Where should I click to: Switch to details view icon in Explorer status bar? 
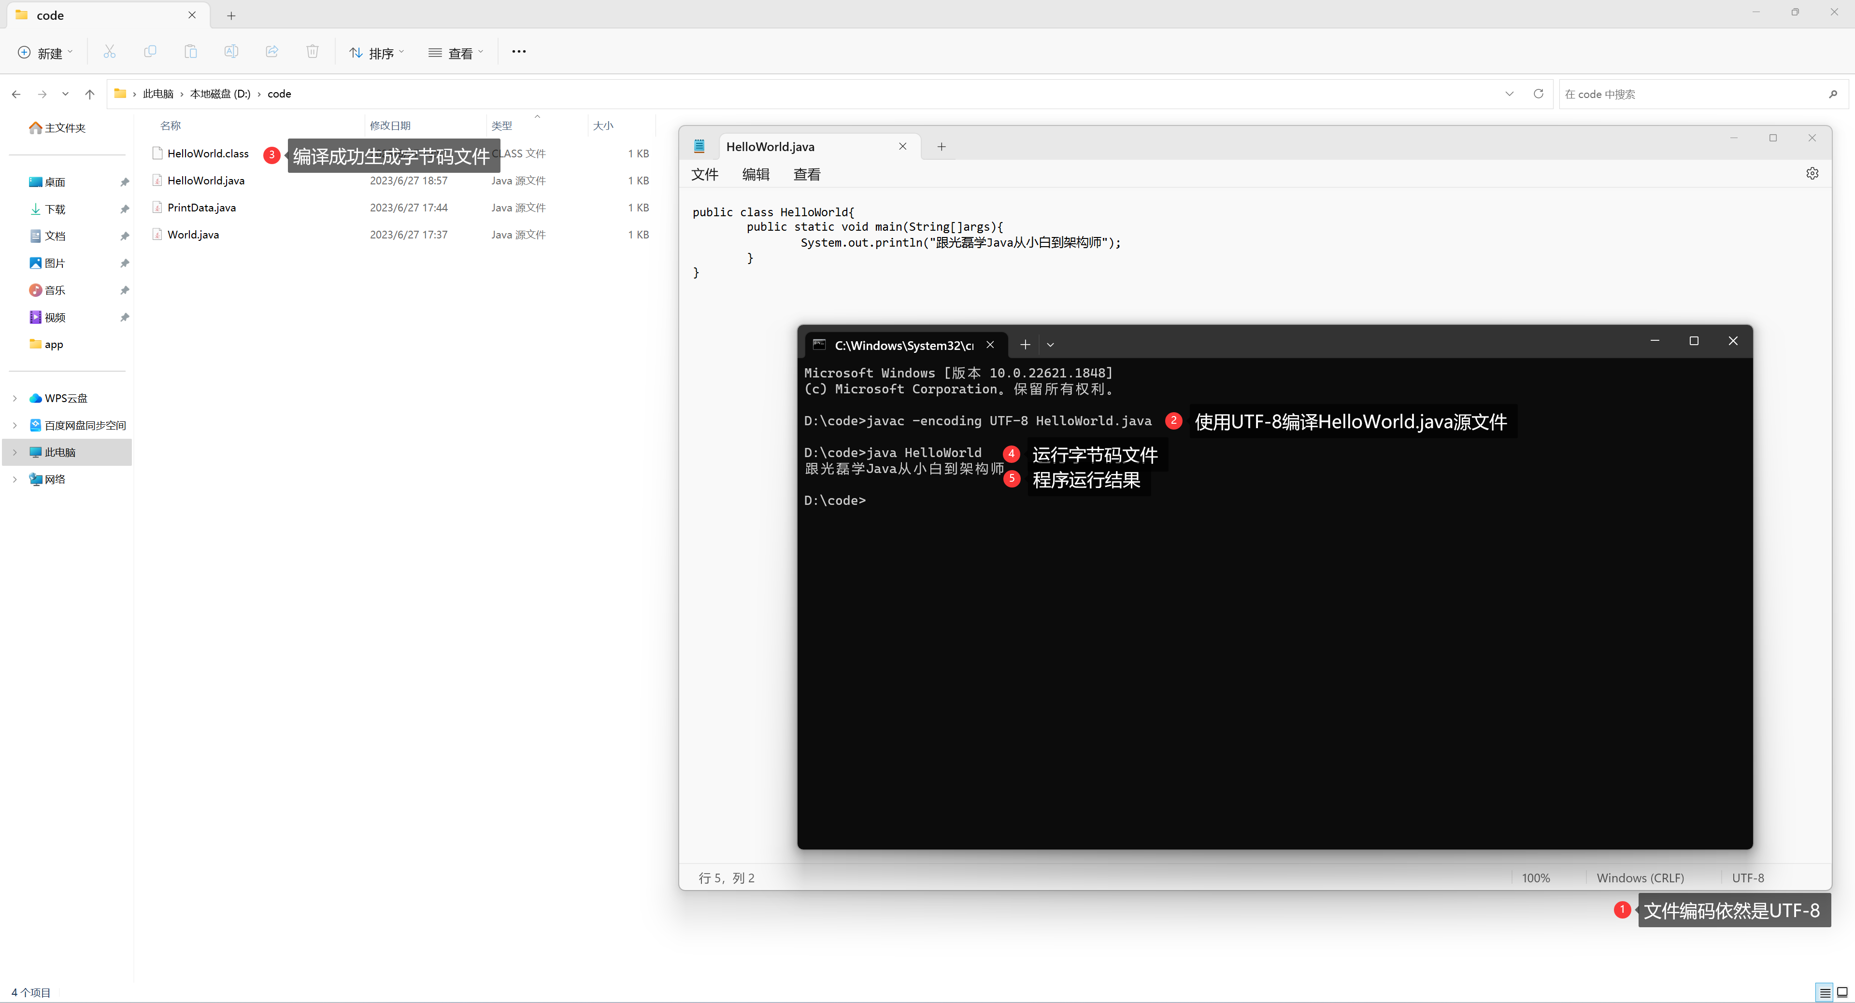coord(1824,993)
